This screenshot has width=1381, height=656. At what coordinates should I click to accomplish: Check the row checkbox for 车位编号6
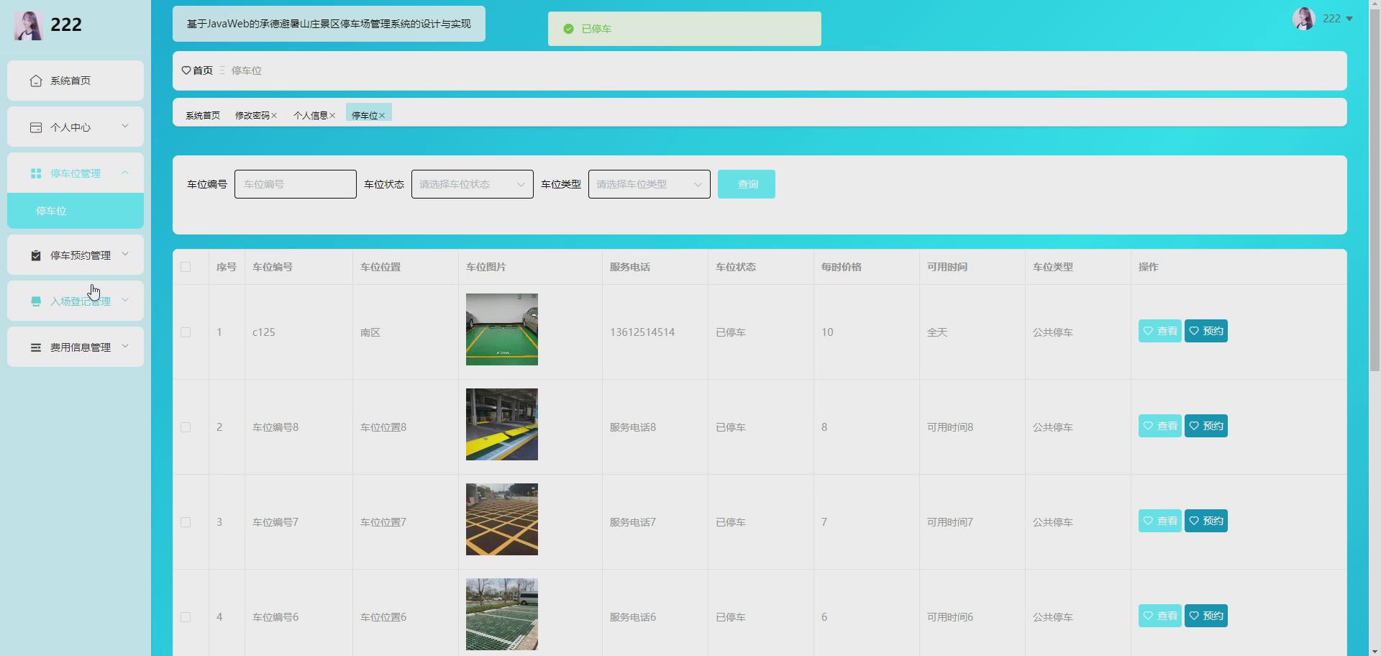tap(186, 617)
